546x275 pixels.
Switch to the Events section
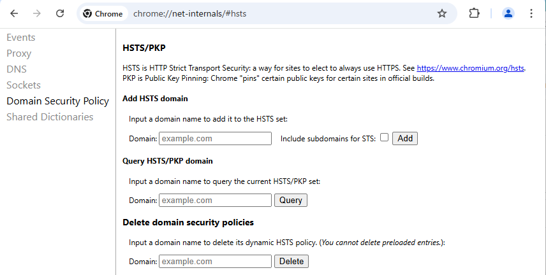pyautogui.click(x=21, y=38)
